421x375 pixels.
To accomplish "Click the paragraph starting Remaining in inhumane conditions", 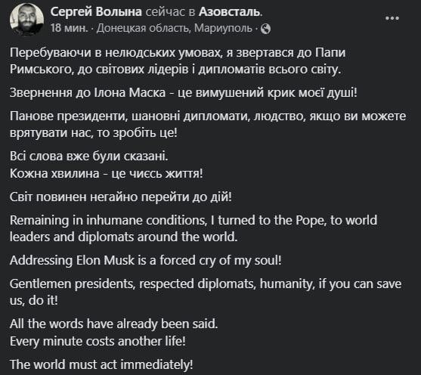I will pyautogui.click(x=193, y=228).
